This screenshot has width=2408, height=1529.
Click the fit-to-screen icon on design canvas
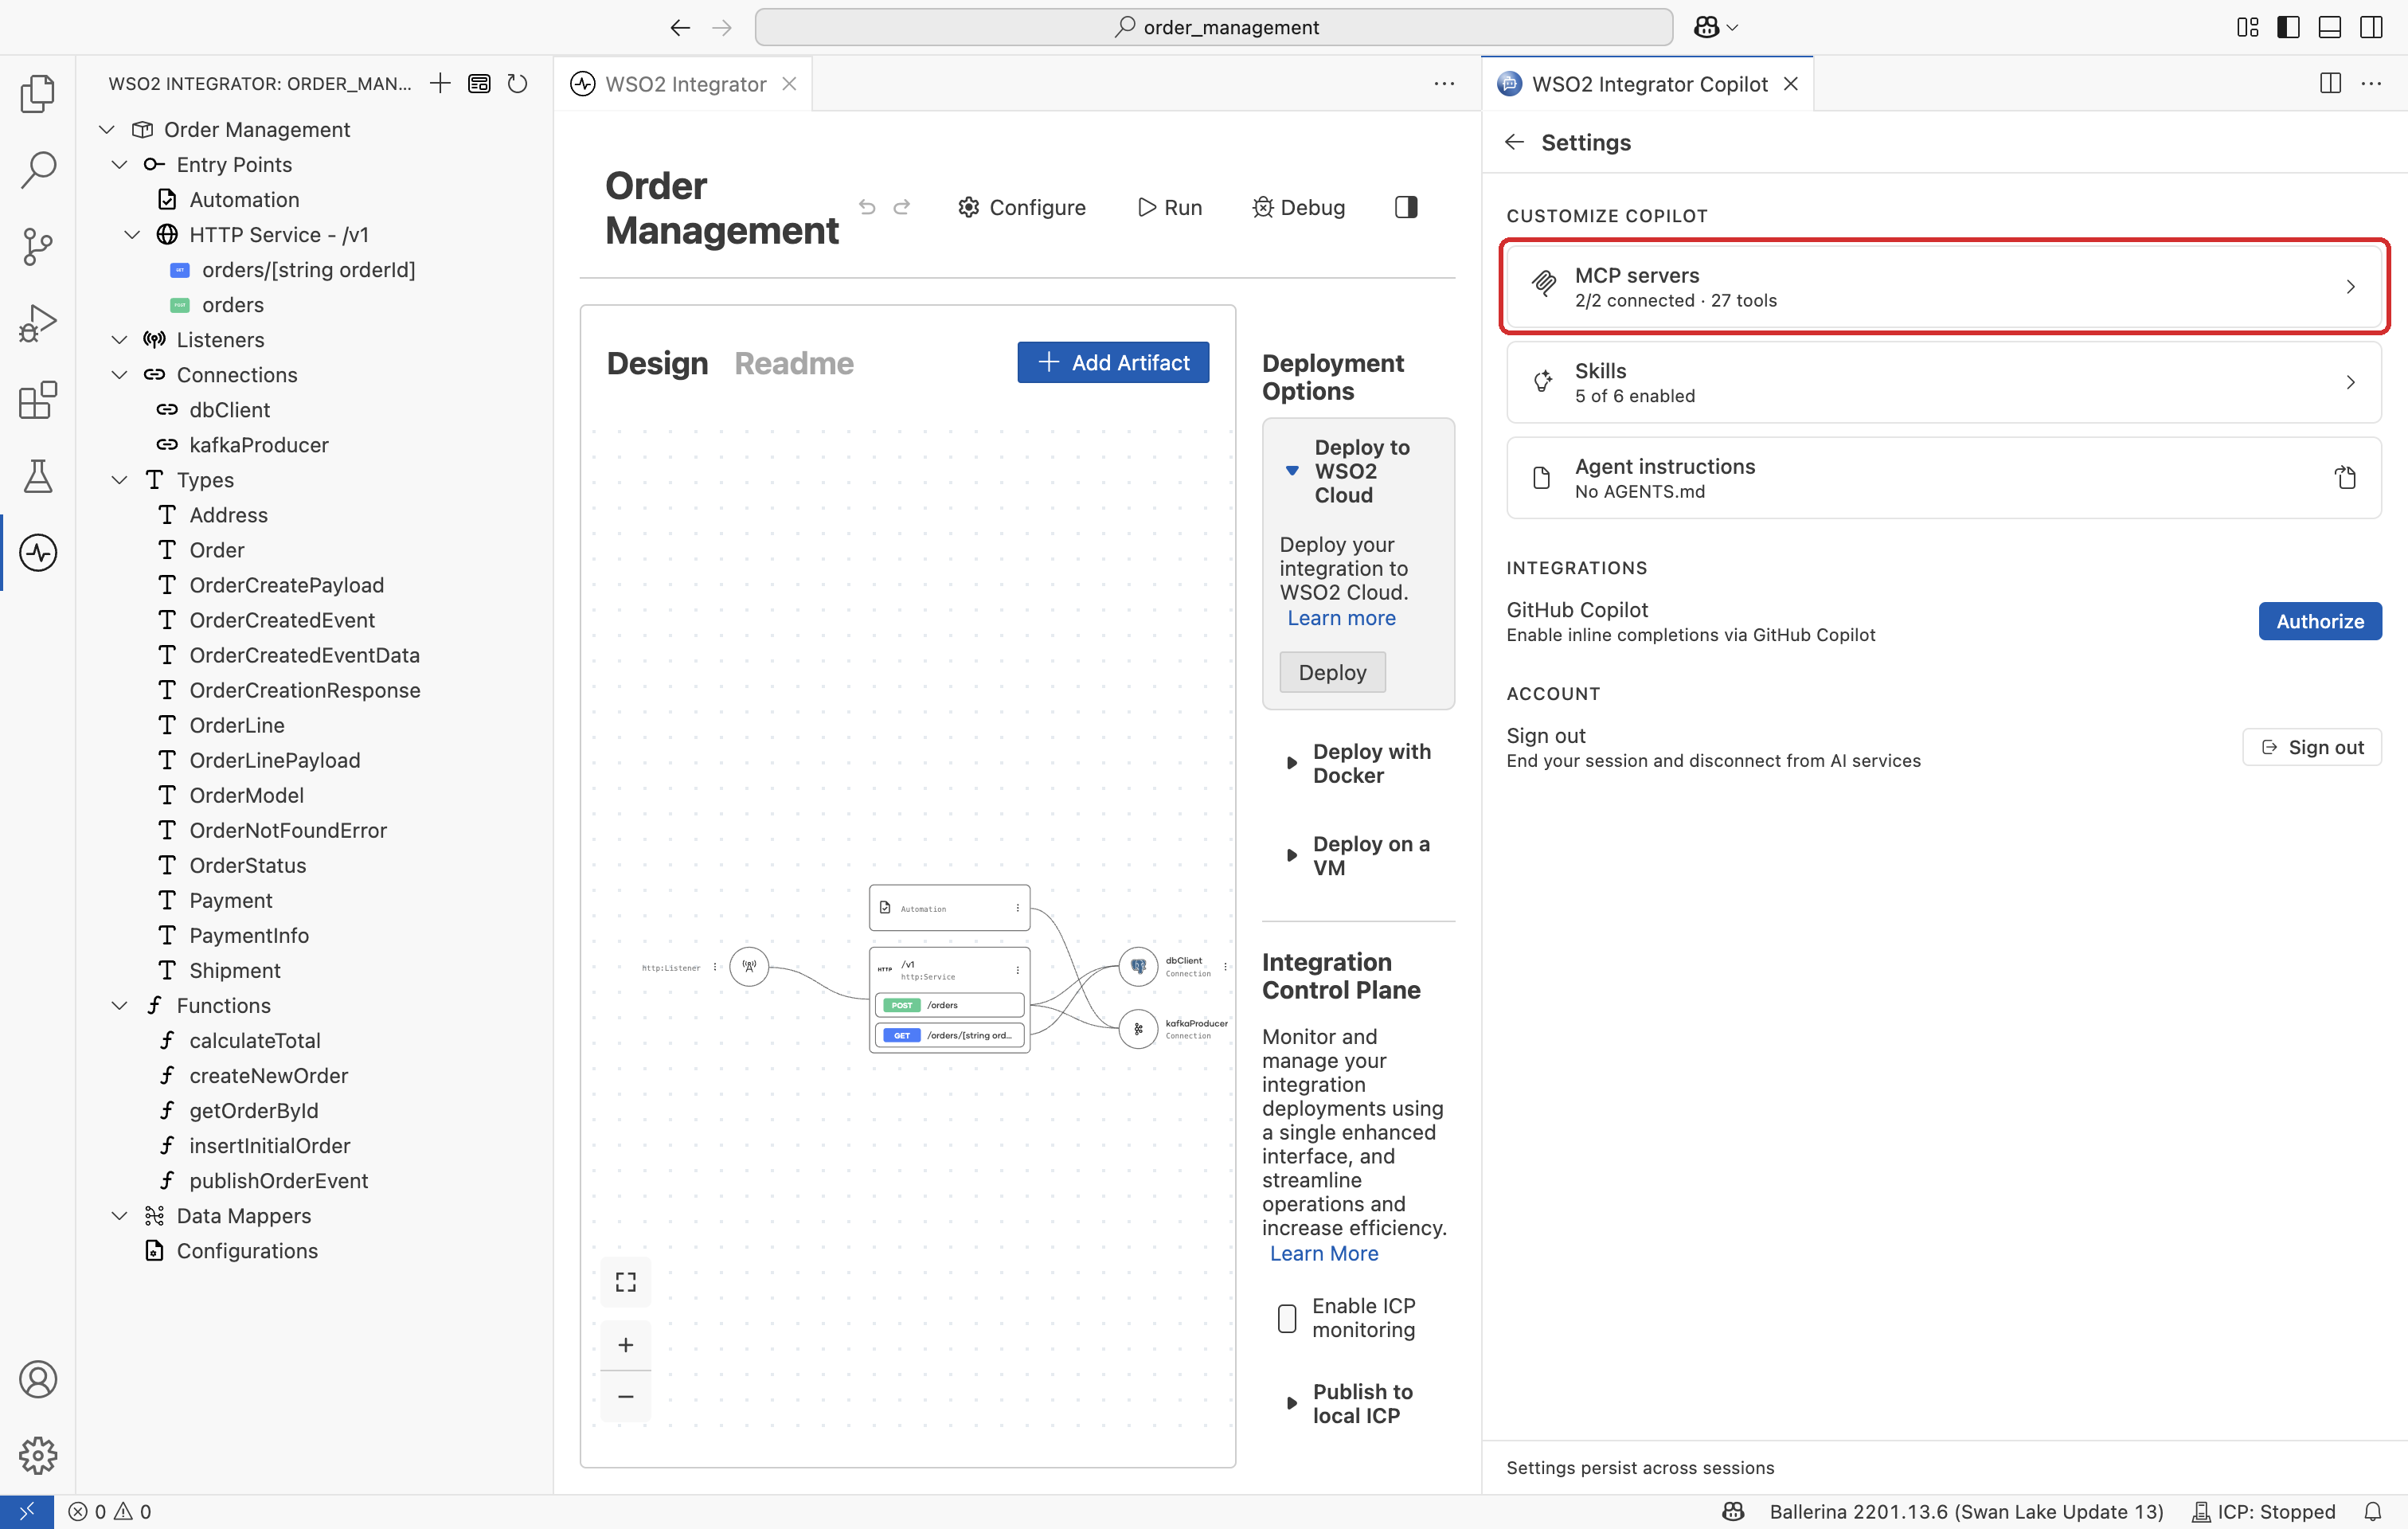(626, 1282)
